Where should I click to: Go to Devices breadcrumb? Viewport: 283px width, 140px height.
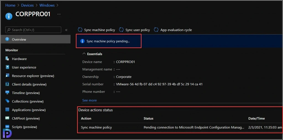click(x=27, y=5)
